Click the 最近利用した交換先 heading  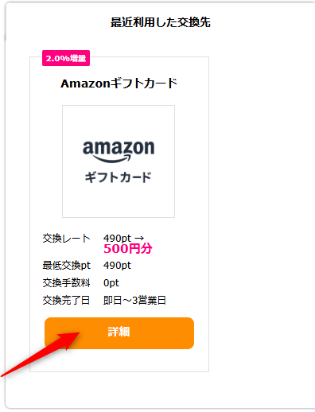(x=161, y=22)
